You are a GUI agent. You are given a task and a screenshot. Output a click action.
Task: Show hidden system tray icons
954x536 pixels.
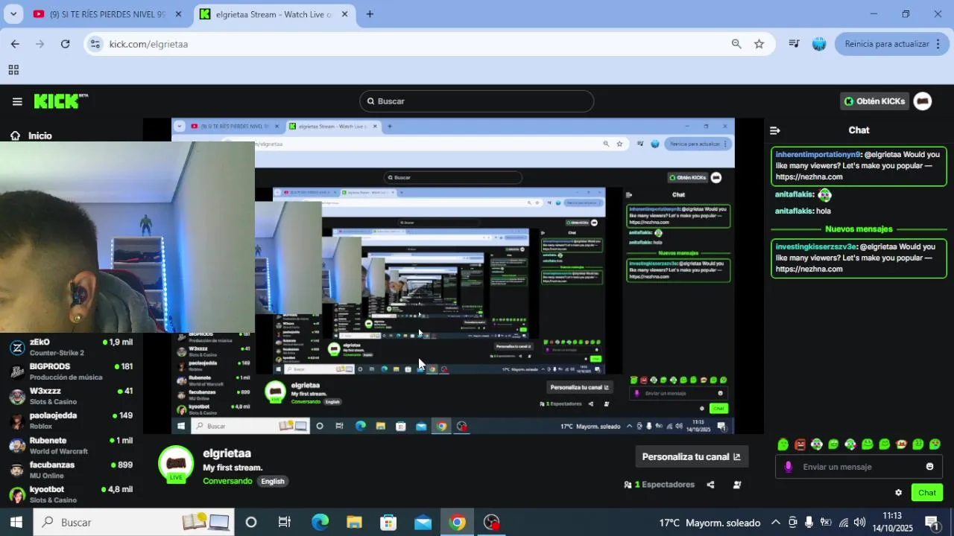(776, 523)
